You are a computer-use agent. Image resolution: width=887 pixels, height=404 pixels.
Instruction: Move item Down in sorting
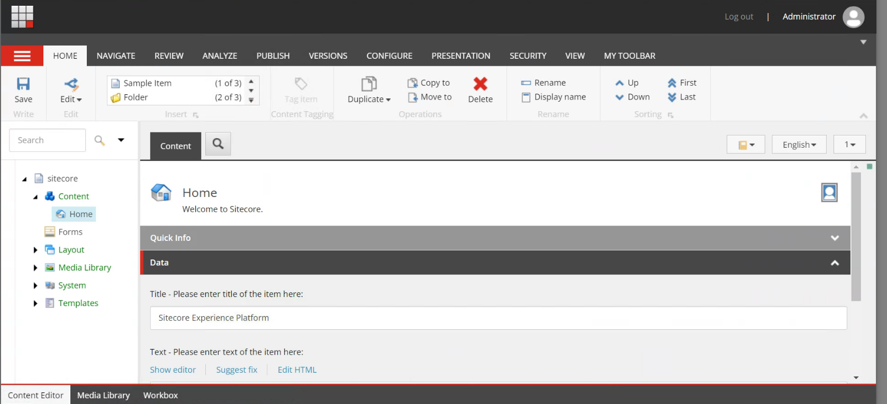click(632, 97)
